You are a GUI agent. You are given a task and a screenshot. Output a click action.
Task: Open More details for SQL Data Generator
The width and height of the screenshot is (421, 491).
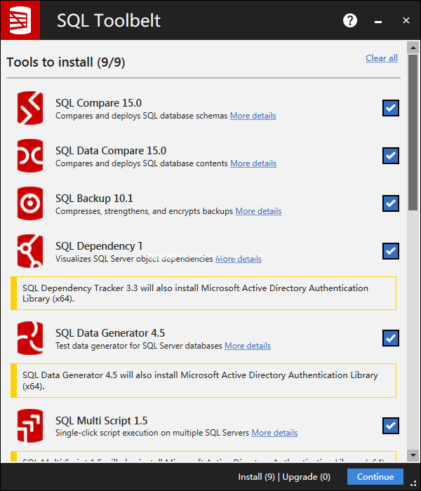[x=248, y=346]
